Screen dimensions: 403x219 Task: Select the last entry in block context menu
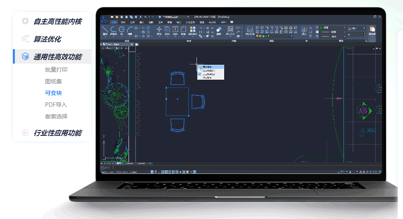211,78
